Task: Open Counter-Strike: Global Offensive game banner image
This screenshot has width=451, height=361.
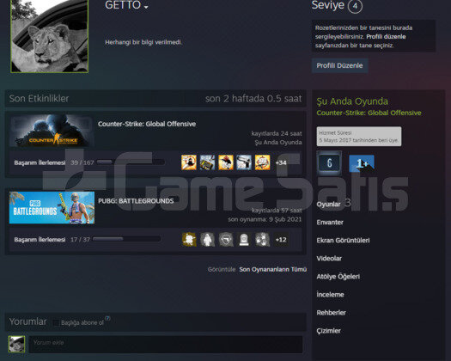Action: click(x=52, y=131)
